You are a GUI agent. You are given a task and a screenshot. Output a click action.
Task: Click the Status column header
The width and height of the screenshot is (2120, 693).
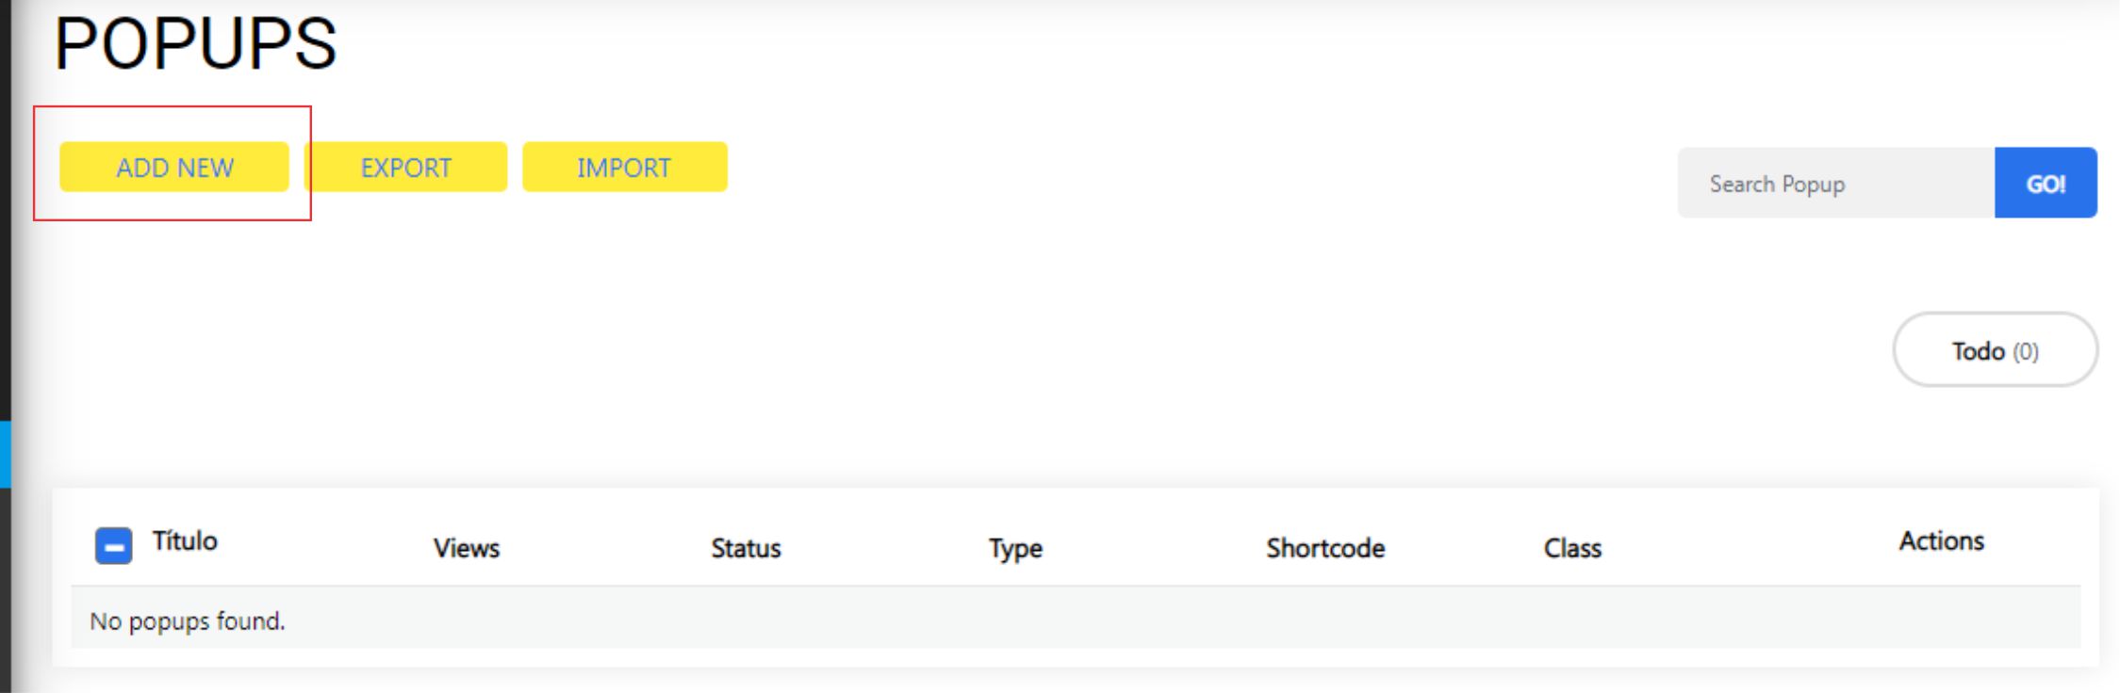746,548
